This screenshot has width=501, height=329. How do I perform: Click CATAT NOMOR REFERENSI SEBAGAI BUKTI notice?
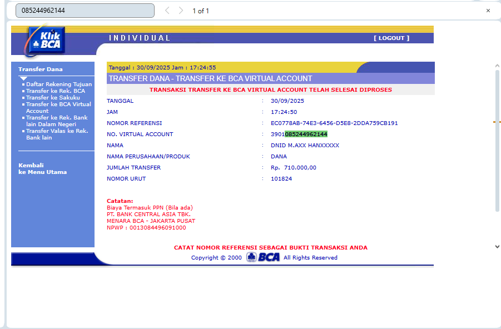[271, 247]
